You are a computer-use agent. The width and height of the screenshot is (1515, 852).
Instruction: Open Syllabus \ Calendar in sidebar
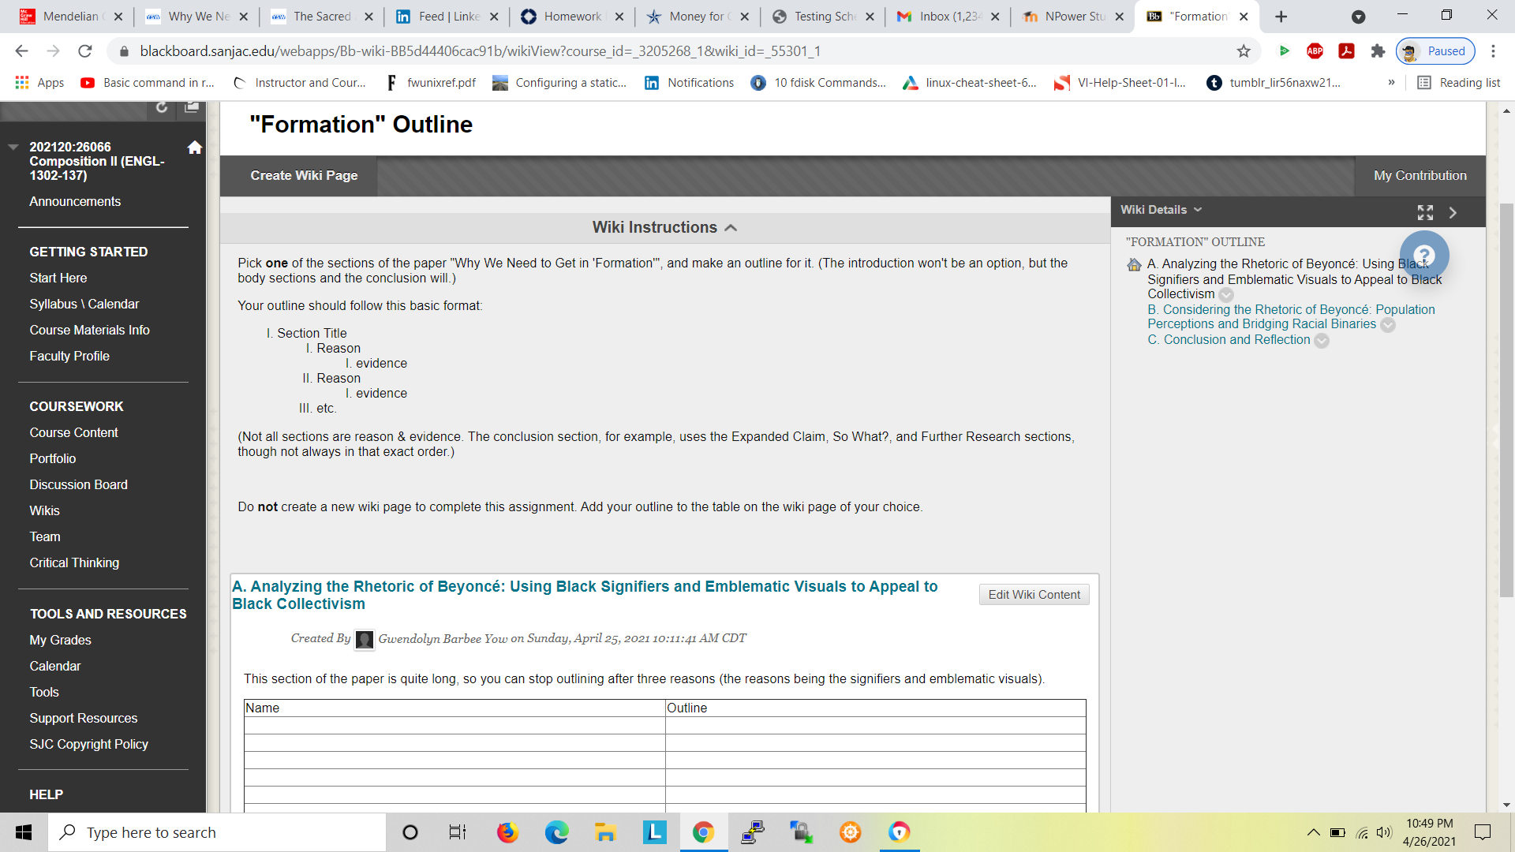click(x=84, y=305)
